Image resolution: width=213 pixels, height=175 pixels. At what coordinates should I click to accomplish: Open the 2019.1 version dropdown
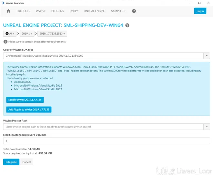click(27, 34)
